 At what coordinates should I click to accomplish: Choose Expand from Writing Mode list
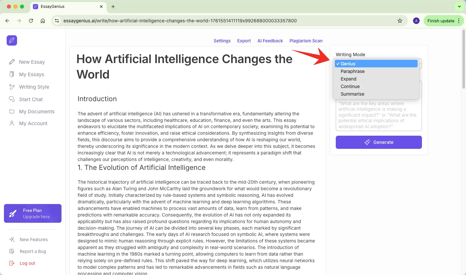click(349, 79)
